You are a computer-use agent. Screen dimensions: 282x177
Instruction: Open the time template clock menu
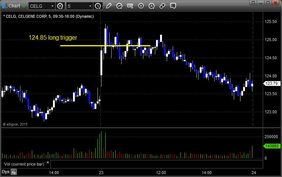pos(98,6)
